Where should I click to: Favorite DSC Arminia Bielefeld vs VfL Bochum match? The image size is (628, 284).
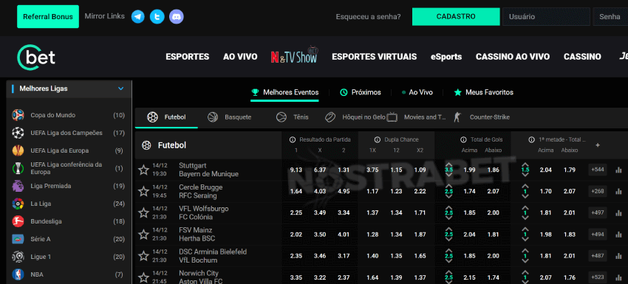pos(143,256)
